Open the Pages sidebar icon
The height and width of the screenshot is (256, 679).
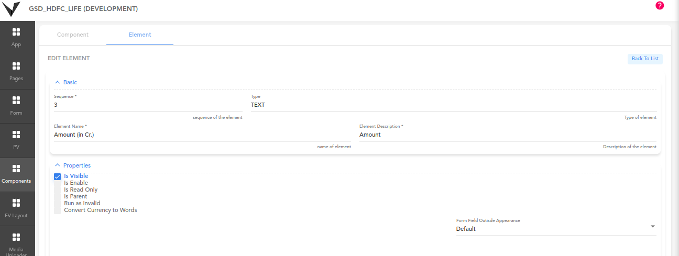(x=16, y=72)
